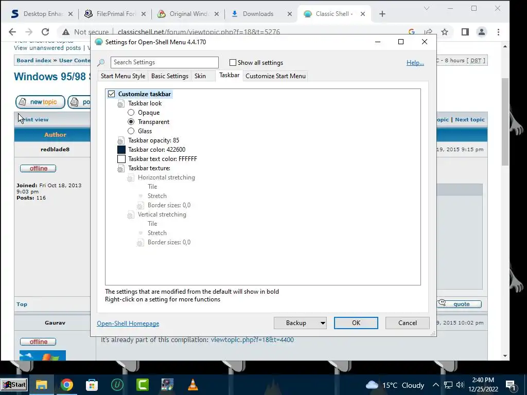Viewport: 527px width, 395px height.
Task: Show hidden system tray icons
Action: tap(435, 385)
